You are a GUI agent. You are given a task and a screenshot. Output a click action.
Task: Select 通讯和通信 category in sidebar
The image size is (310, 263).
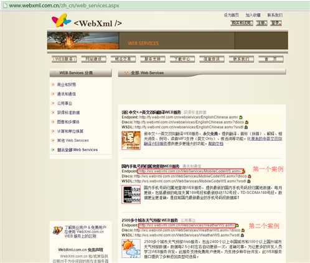coord(67,94)
